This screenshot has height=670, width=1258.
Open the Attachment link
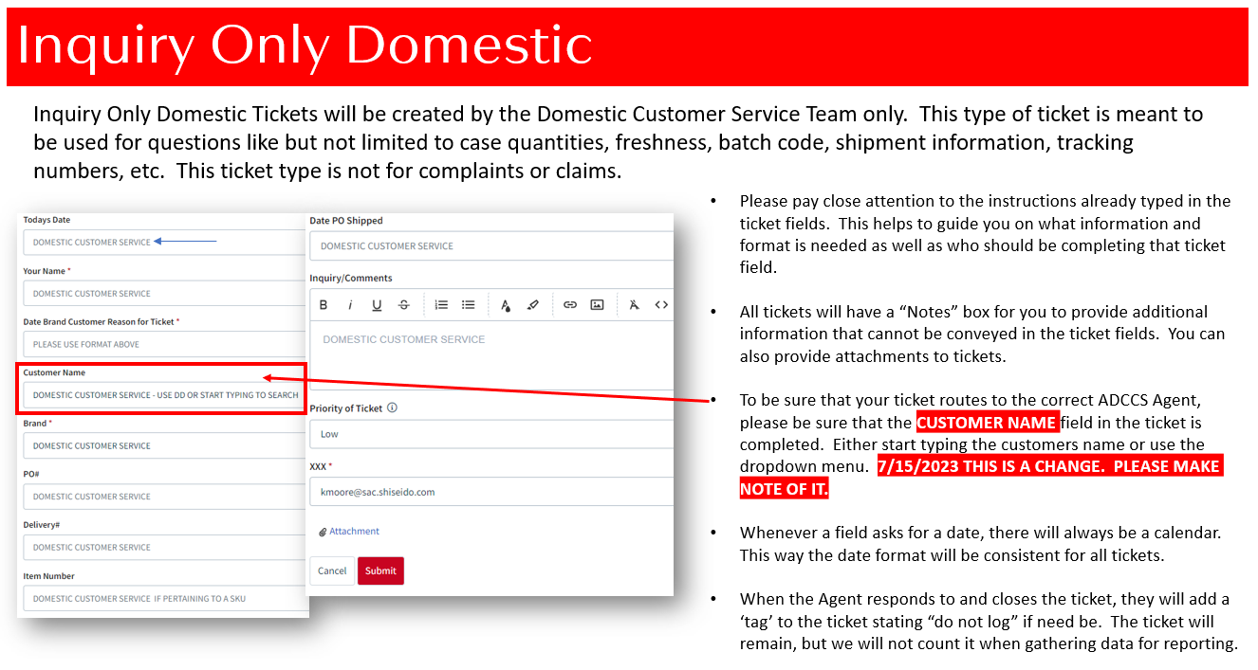(354, 532)
